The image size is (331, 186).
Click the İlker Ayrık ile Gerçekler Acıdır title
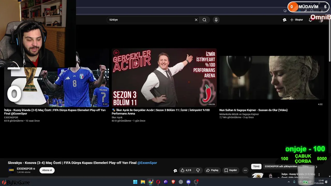point(161,112)
